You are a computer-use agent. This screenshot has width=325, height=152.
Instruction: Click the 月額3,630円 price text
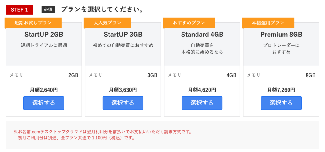click(x=123, y=90)
